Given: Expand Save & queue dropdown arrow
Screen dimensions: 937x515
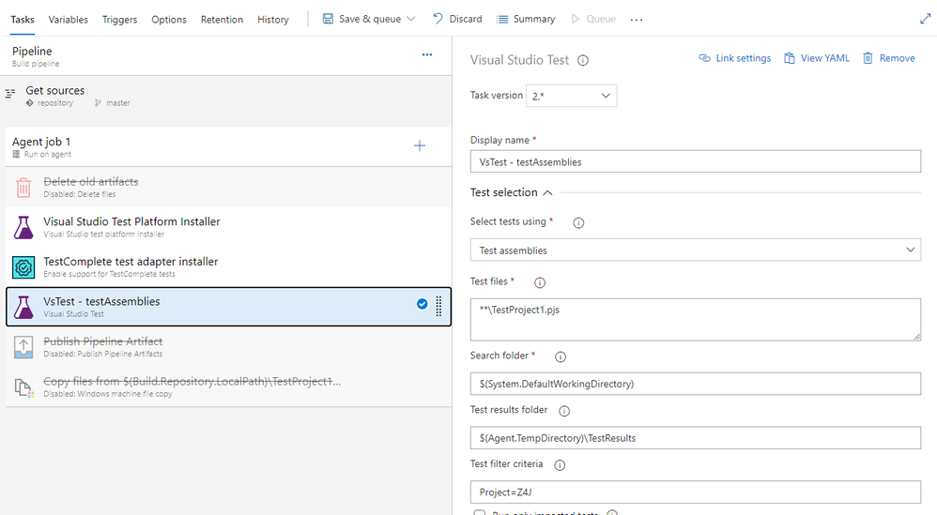Looking at the screenshot, I should pos(411,19).
